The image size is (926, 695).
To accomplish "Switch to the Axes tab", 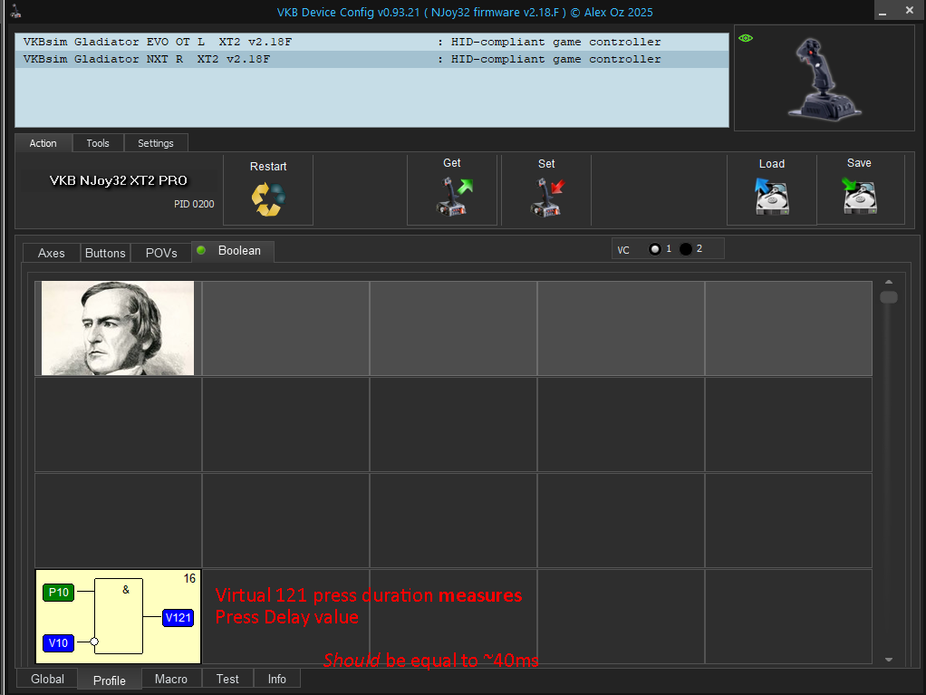I will click(x=52, y=253).
